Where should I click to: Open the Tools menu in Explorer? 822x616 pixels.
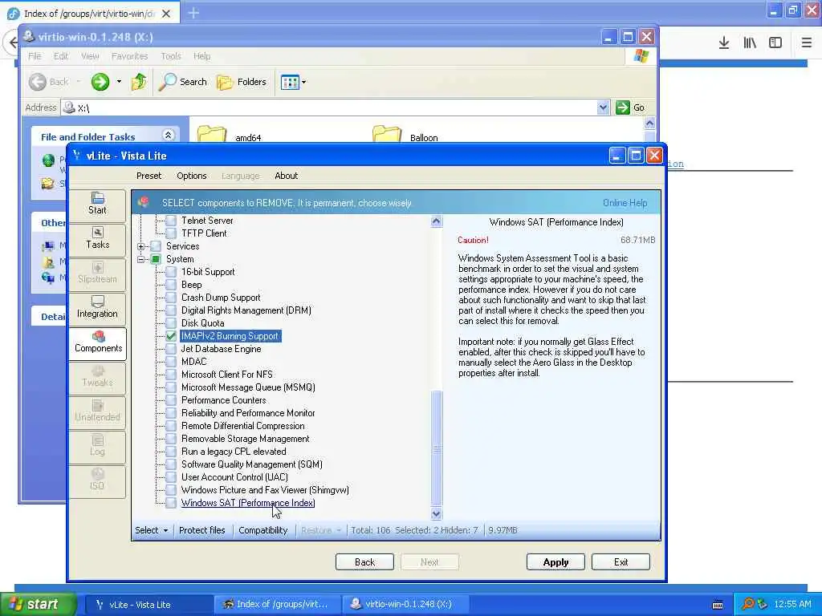click(171, 56)
